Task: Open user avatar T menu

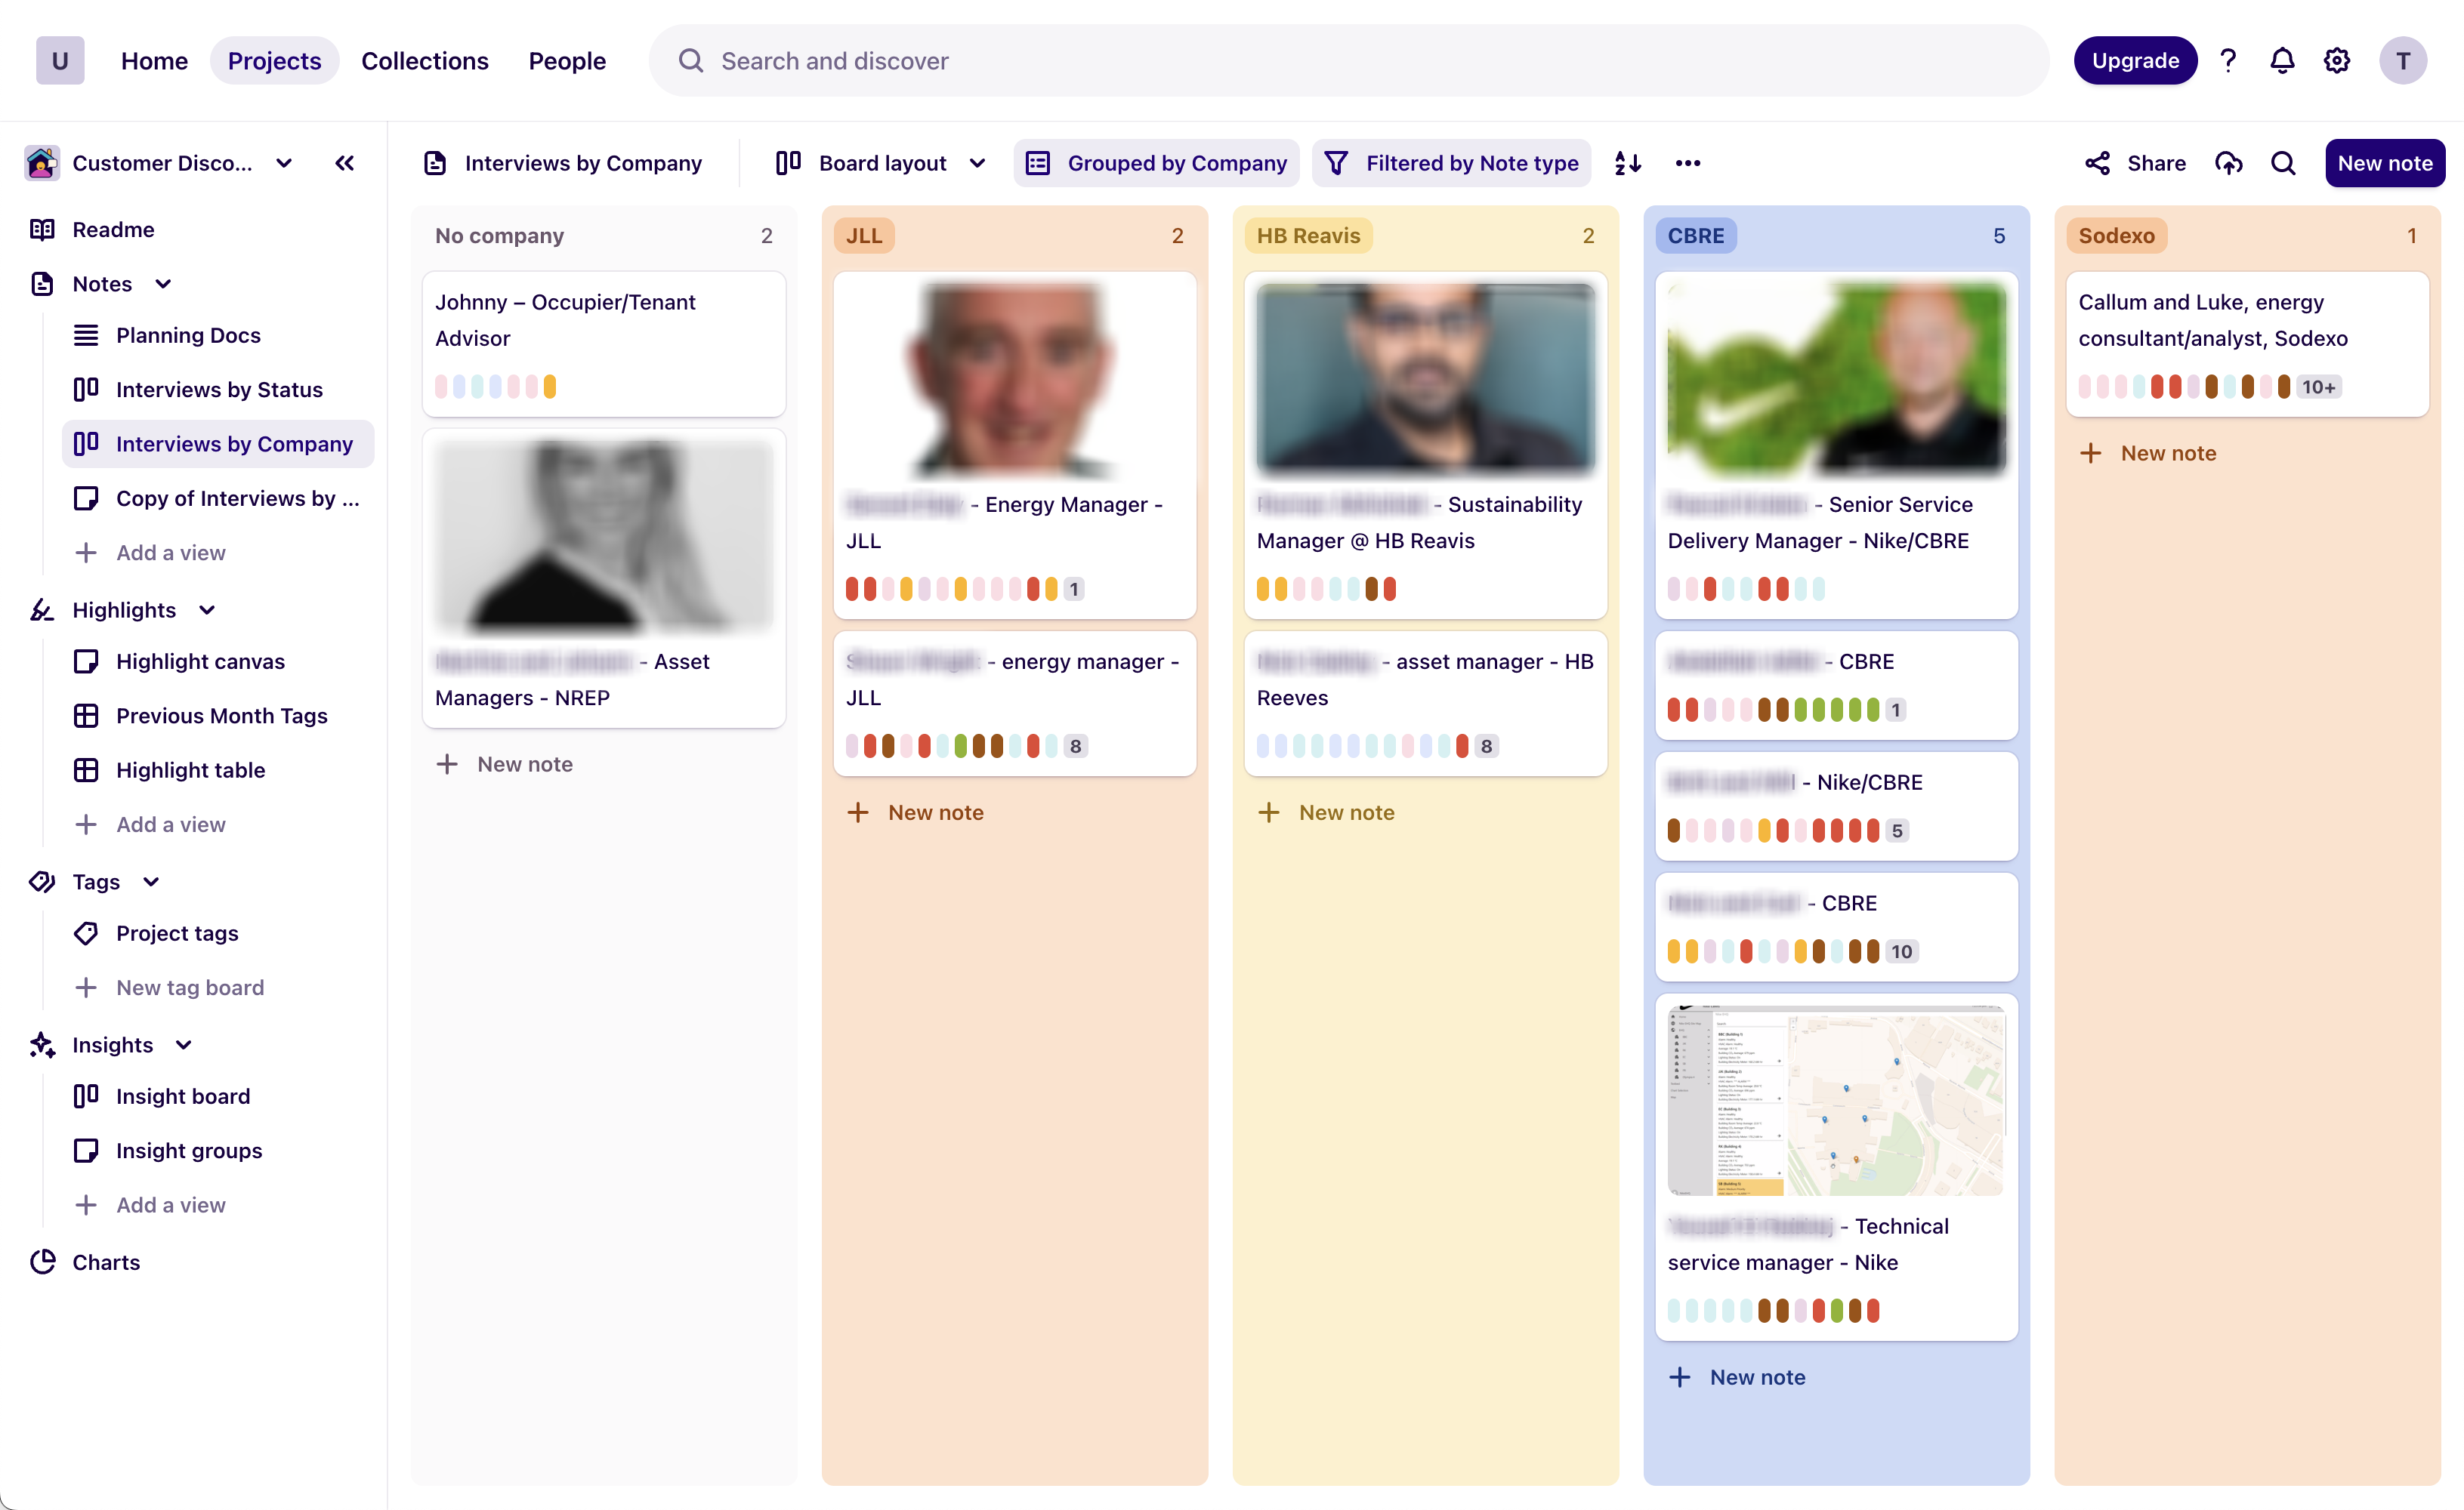Action: (x=2403, y=61)
